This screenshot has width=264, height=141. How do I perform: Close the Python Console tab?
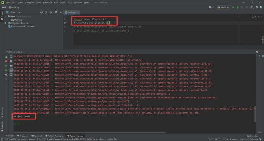[24, 52]
